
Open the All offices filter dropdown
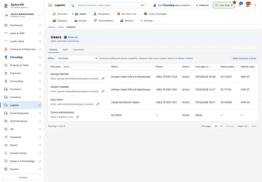click(76, 58)
